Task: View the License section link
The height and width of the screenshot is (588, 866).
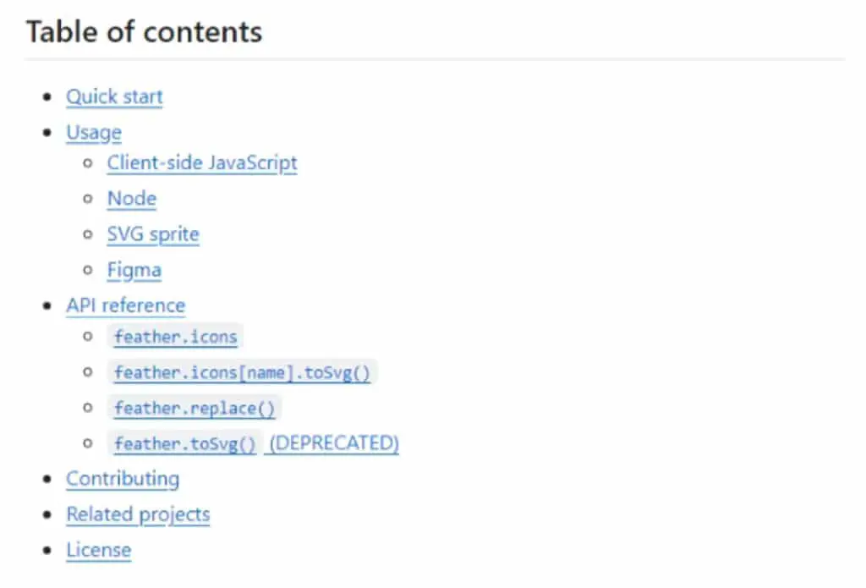Action: point(99,551)
